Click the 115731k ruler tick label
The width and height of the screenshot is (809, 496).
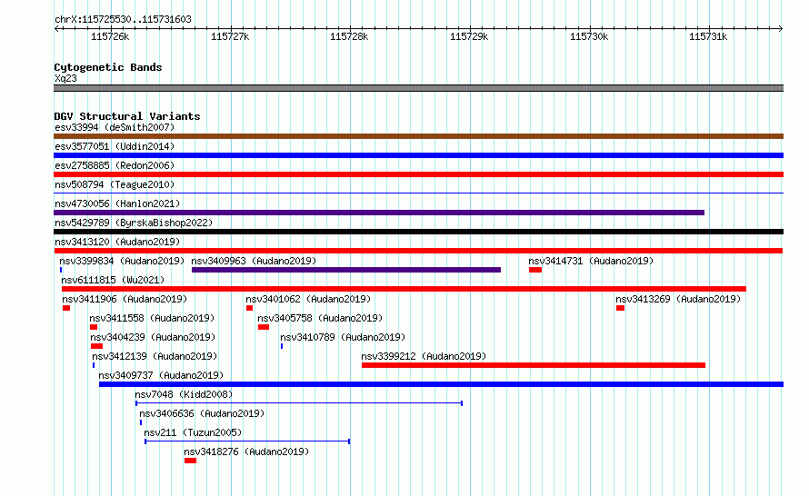pos(708,36)
